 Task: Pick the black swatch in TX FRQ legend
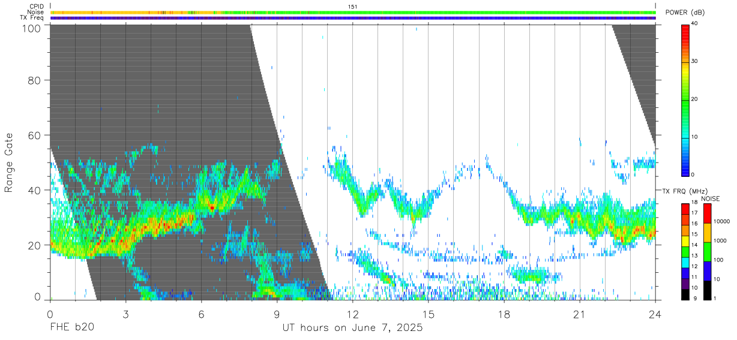[x=685, y=294]
